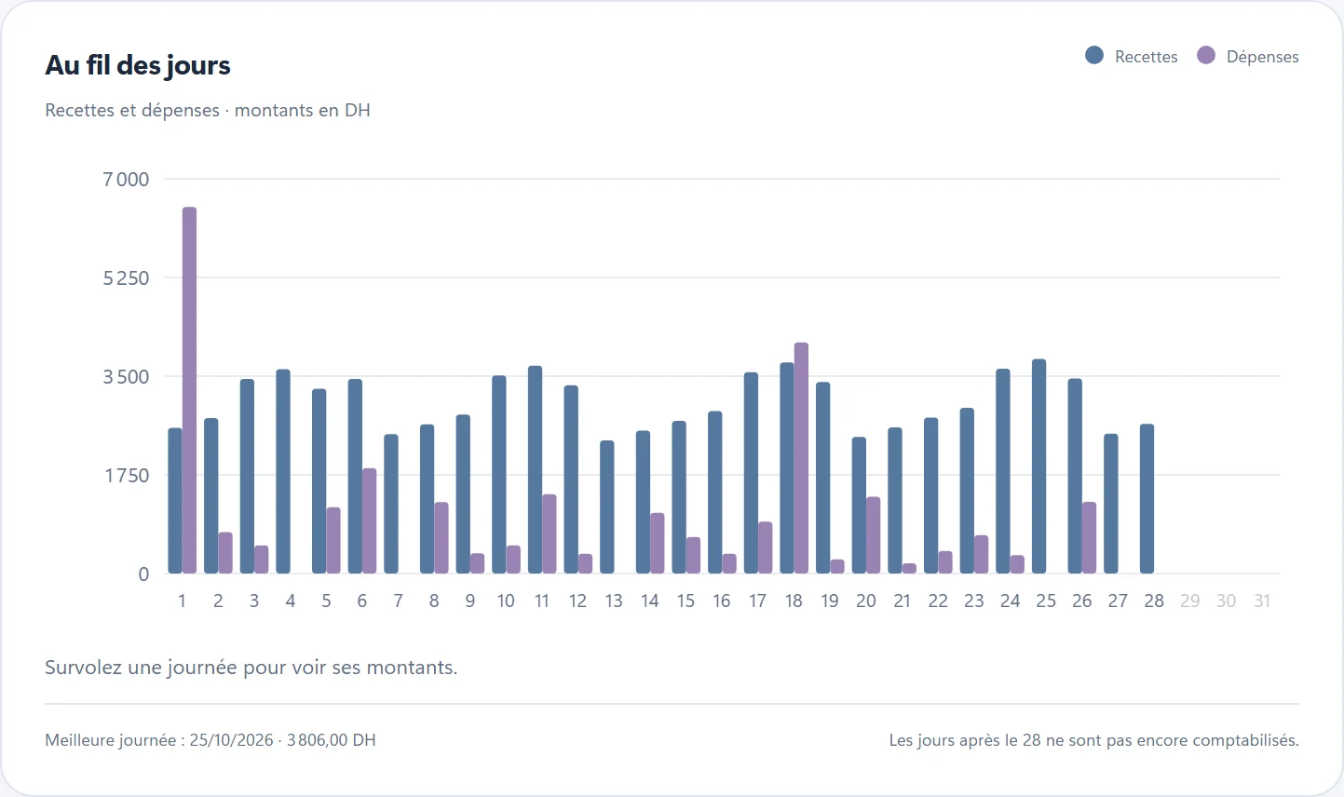This screenshot has width=1344, height=797.
Task: Click the hint 'Survolez une journée pour voir ses montants.'
Action: pyautogui.click(x=251, y=668)
